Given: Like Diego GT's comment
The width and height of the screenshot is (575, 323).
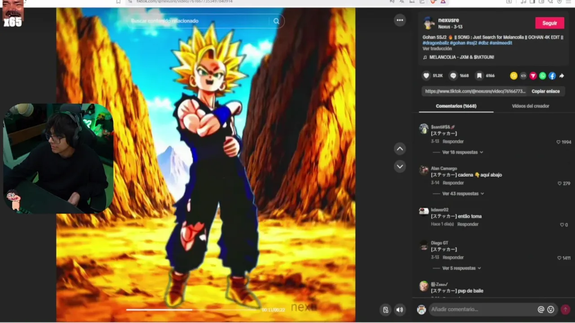Looking at the screenshot, I should (x=560, y=258).
